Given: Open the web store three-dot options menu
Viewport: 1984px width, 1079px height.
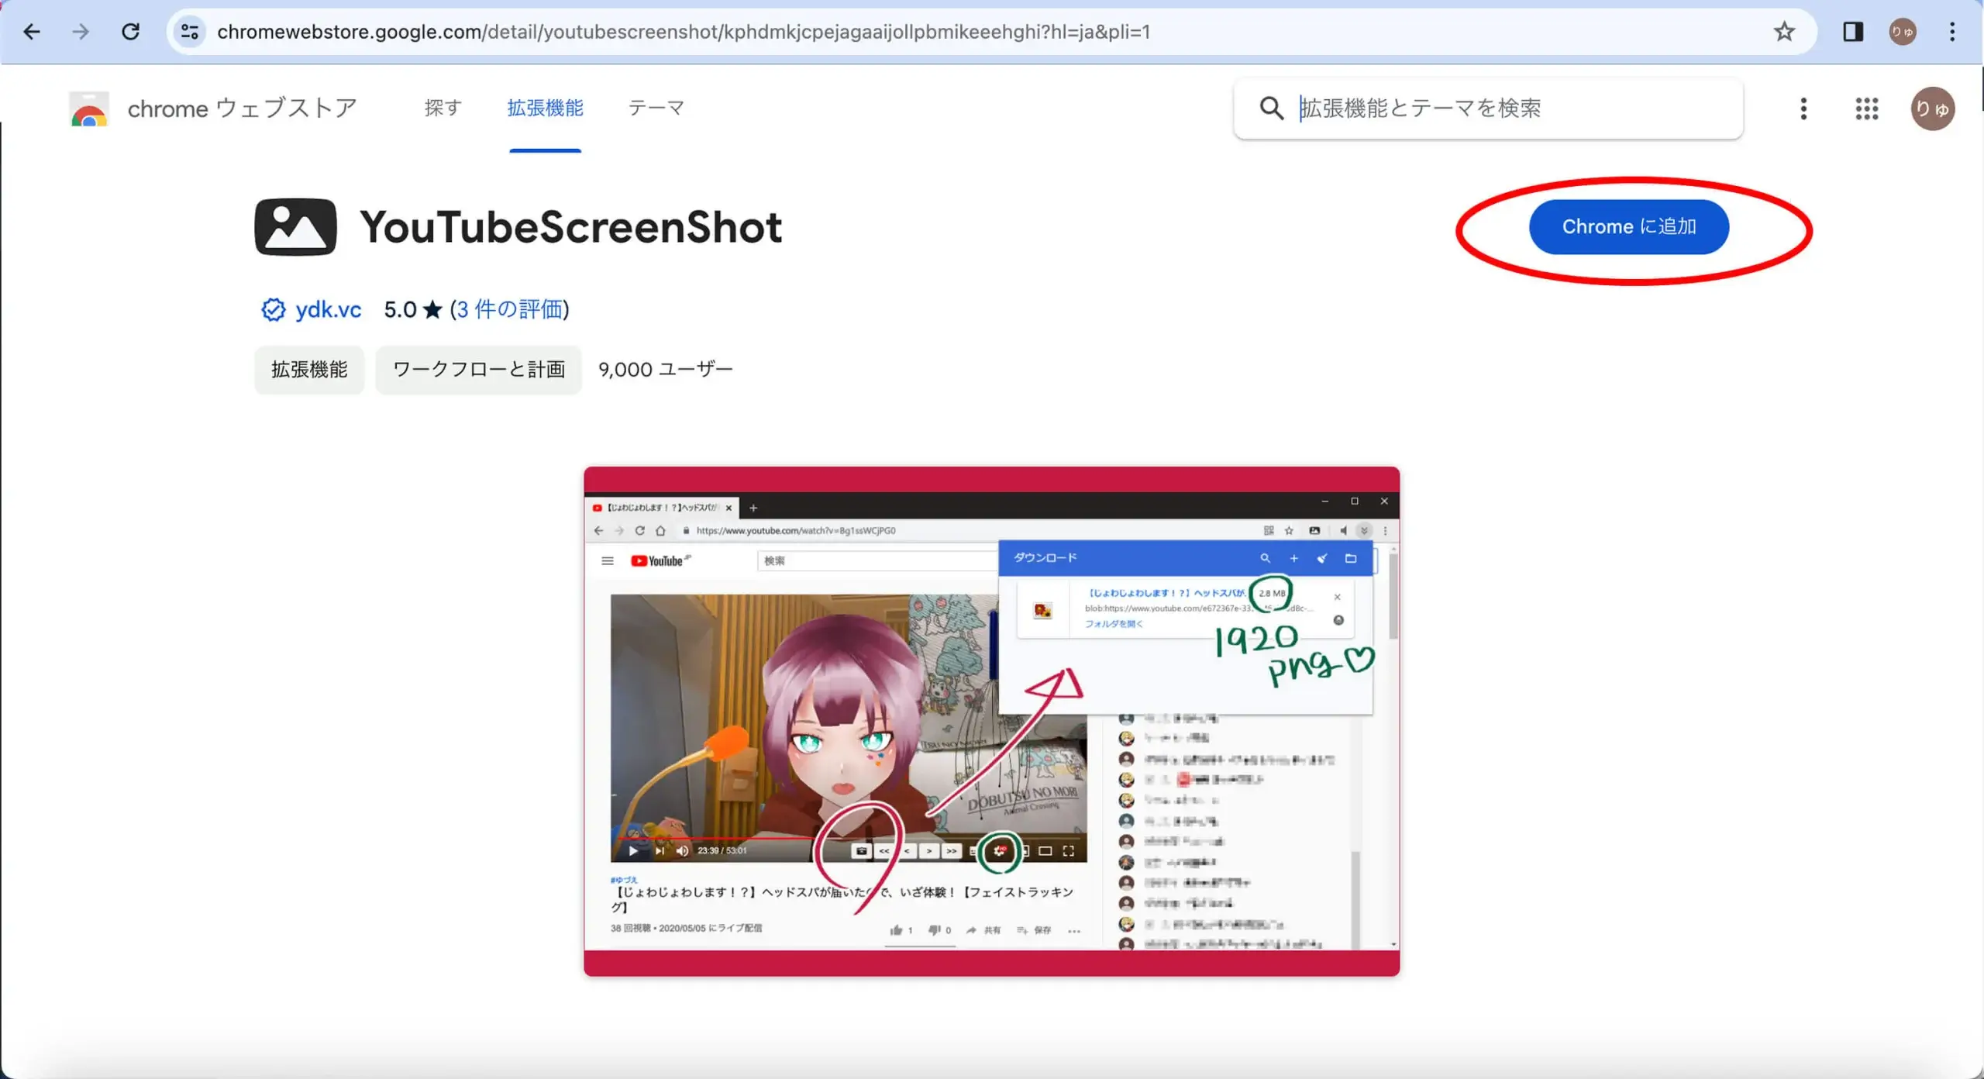Looking at the screenshot, I should point(1803,109).
